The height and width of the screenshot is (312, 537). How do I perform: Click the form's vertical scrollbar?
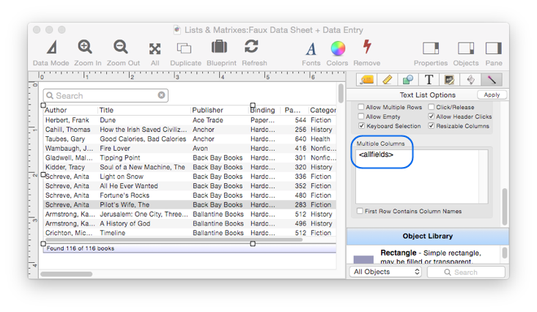point(341,94)
